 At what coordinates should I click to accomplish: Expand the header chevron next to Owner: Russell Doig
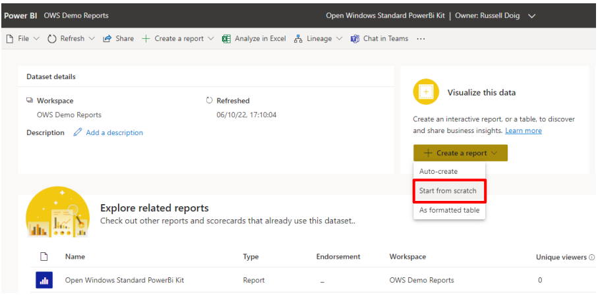point(531,16)
